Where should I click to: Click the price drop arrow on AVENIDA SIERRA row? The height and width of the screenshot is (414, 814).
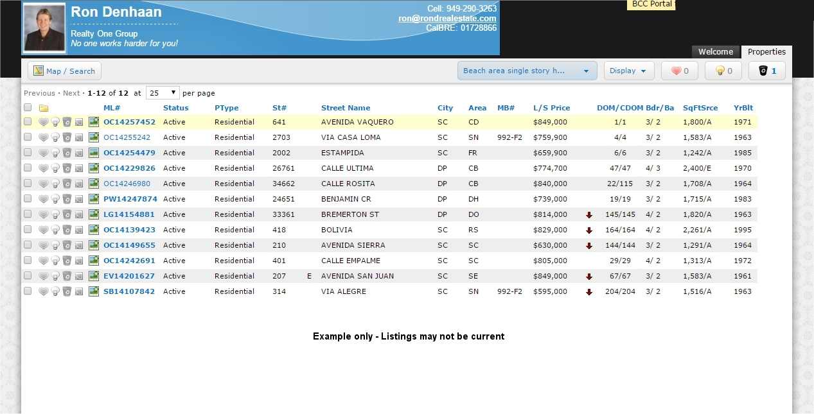click(x=589, y=246)
